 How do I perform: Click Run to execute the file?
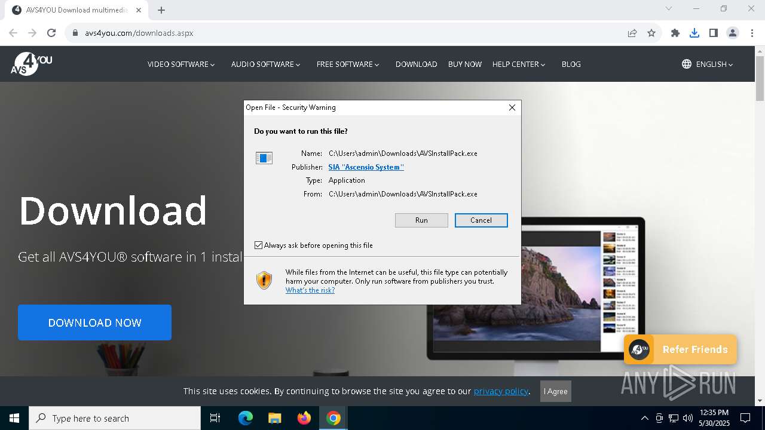tap(421, 220)
